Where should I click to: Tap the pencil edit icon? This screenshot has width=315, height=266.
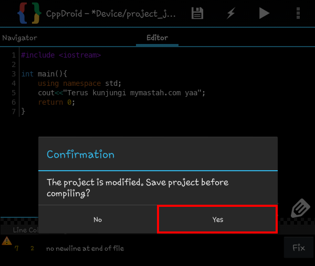coord(298,208)
